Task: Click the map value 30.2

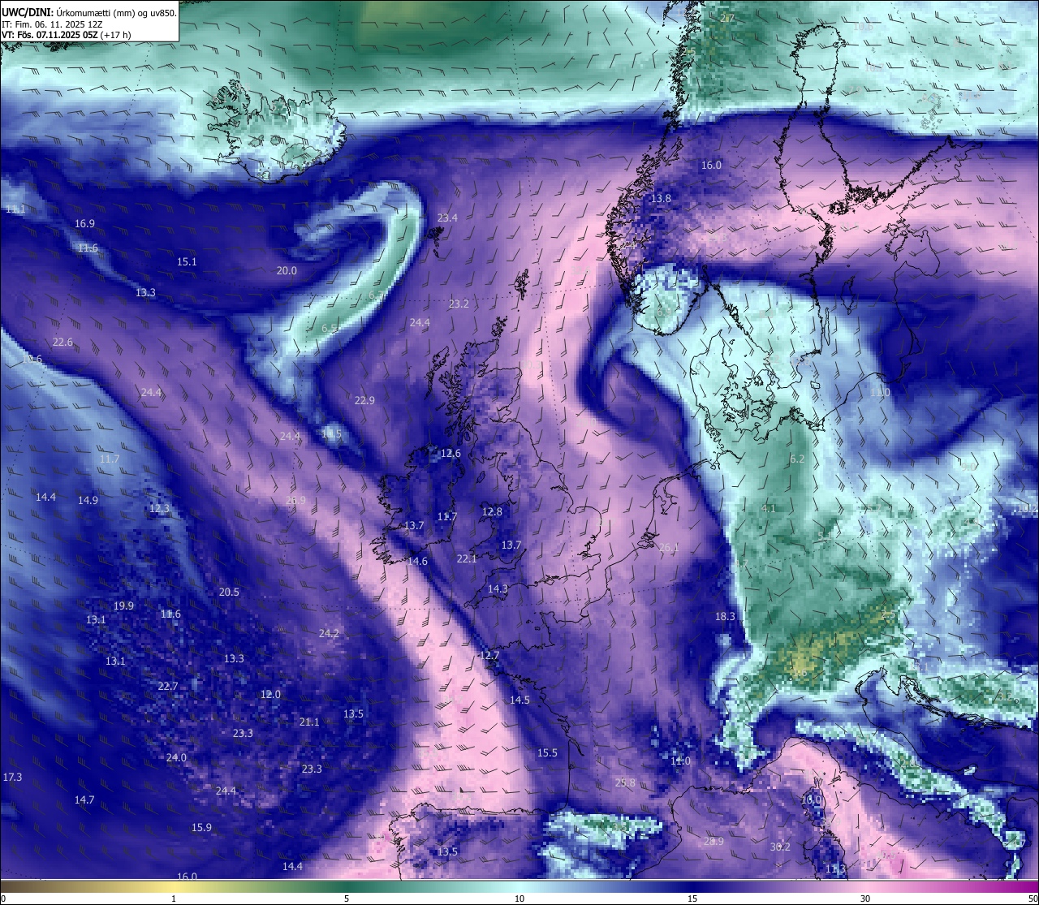Action: pyautogui.click(x=779, y=847)
